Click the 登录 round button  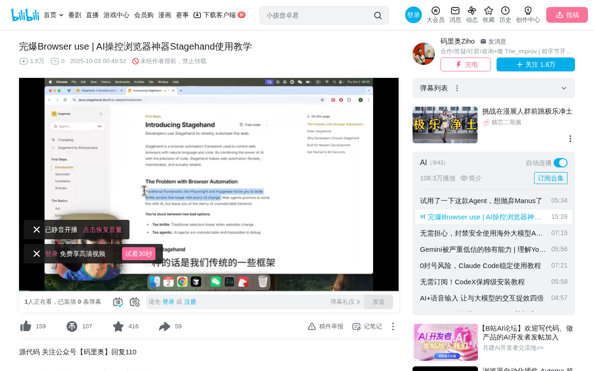tap(413, 15)
